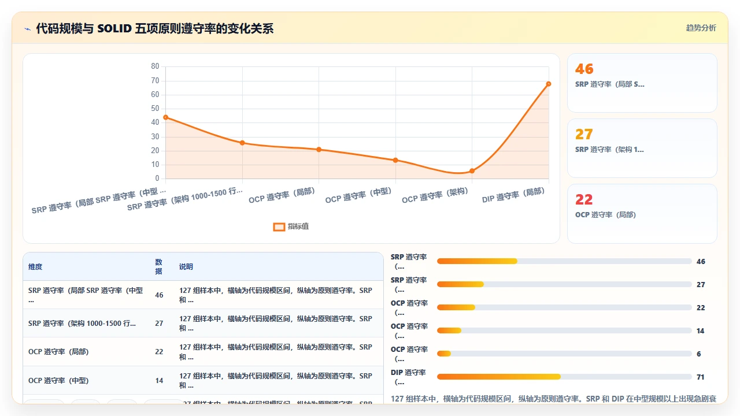Image resolution: width=740 pixels, height=416 pixels.
Task: Click the lowest chart point above OCP 遵守率（架构）
Action: (472, 171)
